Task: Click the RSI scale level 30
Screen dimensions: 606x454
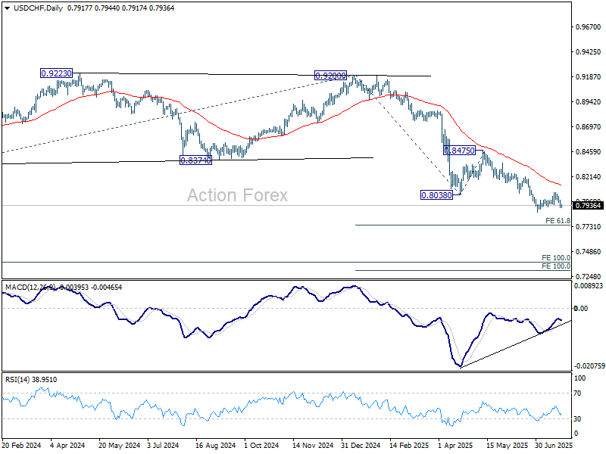Action: 578,419
